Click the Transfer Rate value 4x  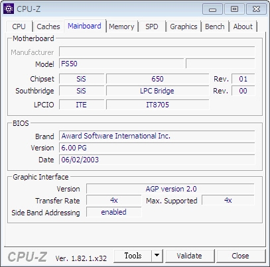coord(113,201)
